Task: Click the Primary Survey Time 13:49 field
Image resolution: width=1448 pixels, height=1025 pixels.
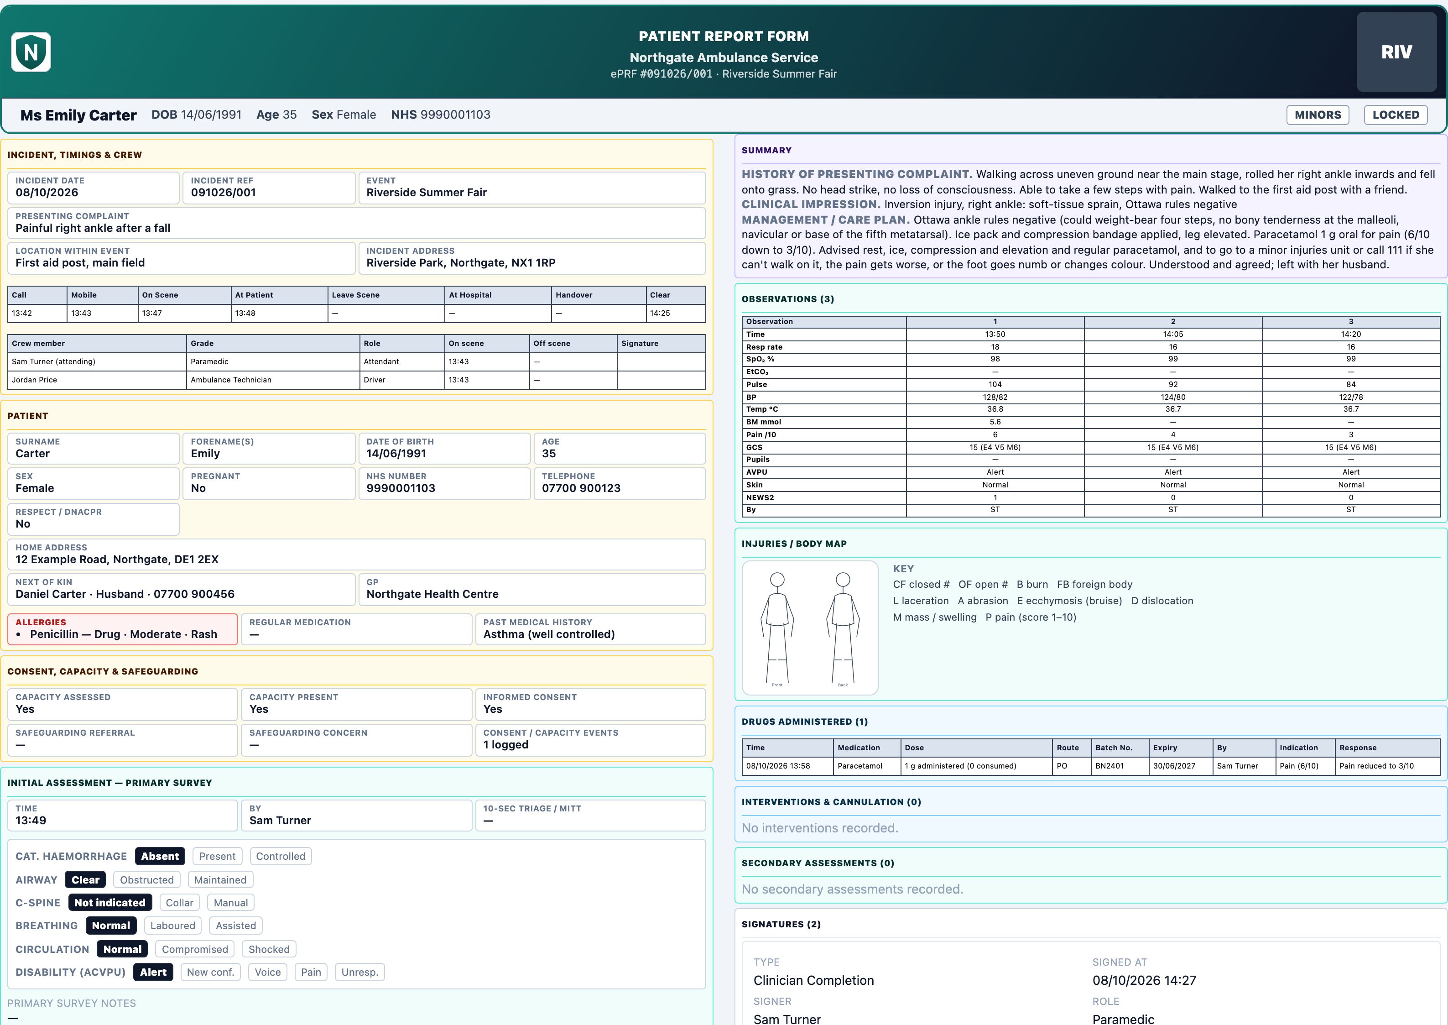Action: pyautogui.click(x=122, y=816)
